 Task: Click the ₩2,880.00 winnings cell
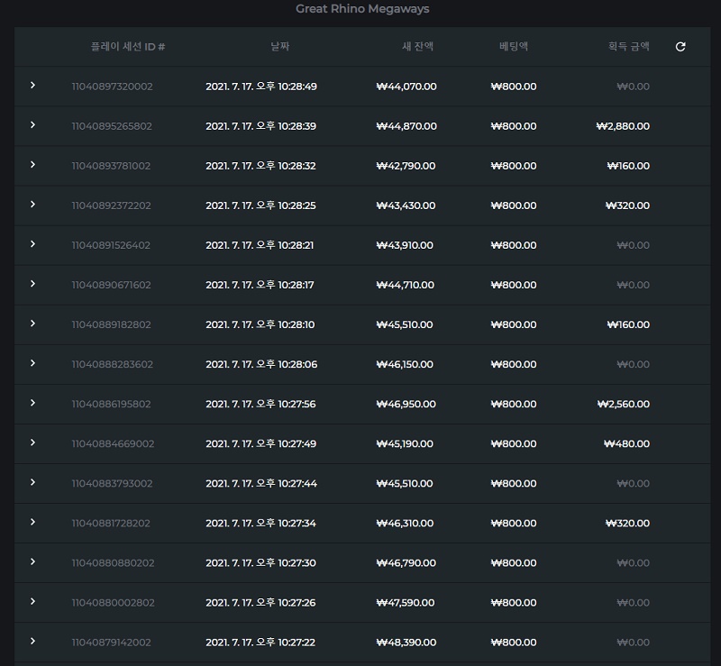623,126
